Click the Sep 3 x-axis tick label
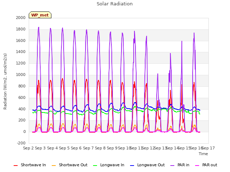 click(x=40, y=148)
